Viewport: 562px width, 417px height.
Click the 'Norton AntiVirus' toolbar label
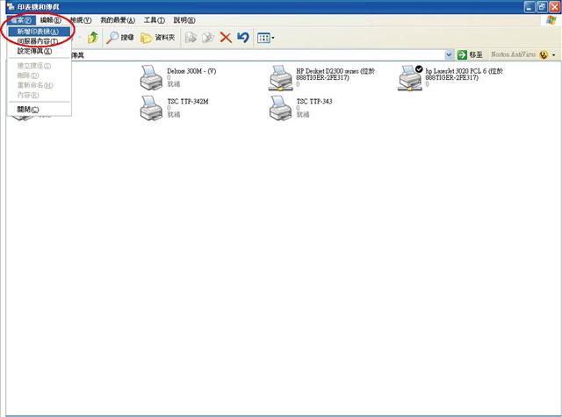[513, 54]
